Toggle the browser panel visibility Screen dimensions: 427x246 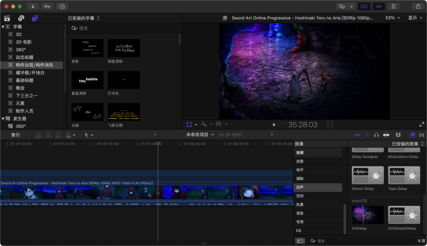(x=364, y=6)
